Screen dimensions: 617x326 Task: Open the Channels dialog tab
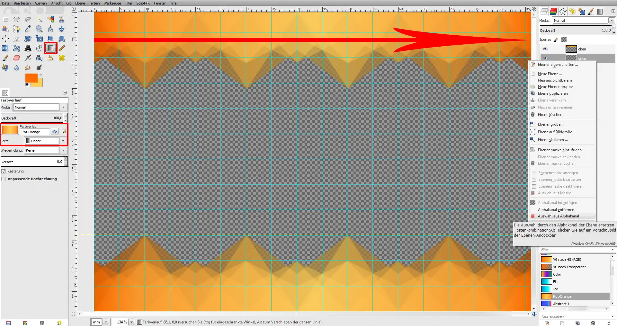tap(553, 11)
